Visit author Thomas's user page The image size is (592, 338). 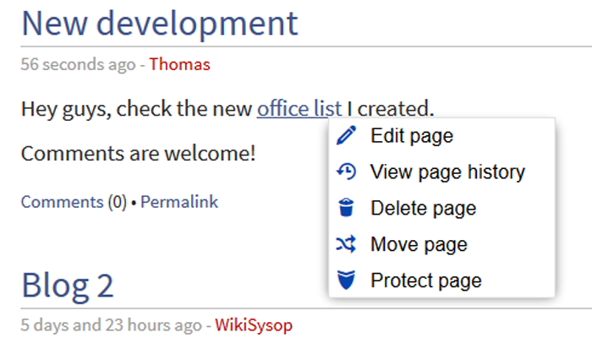[x=179, y=64]
